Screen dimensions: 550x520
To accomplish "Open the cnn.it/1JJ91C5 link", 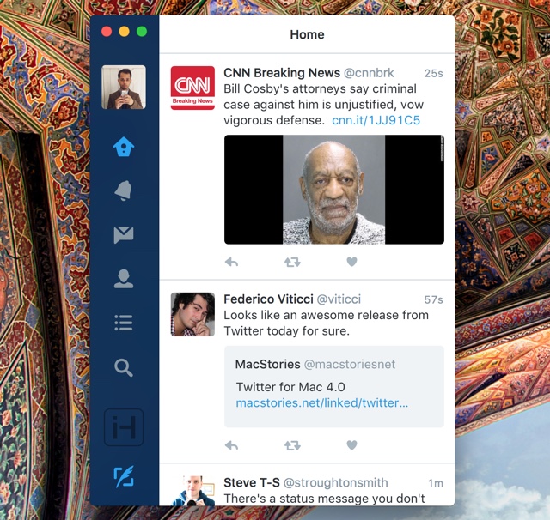I will pos(376,120).
